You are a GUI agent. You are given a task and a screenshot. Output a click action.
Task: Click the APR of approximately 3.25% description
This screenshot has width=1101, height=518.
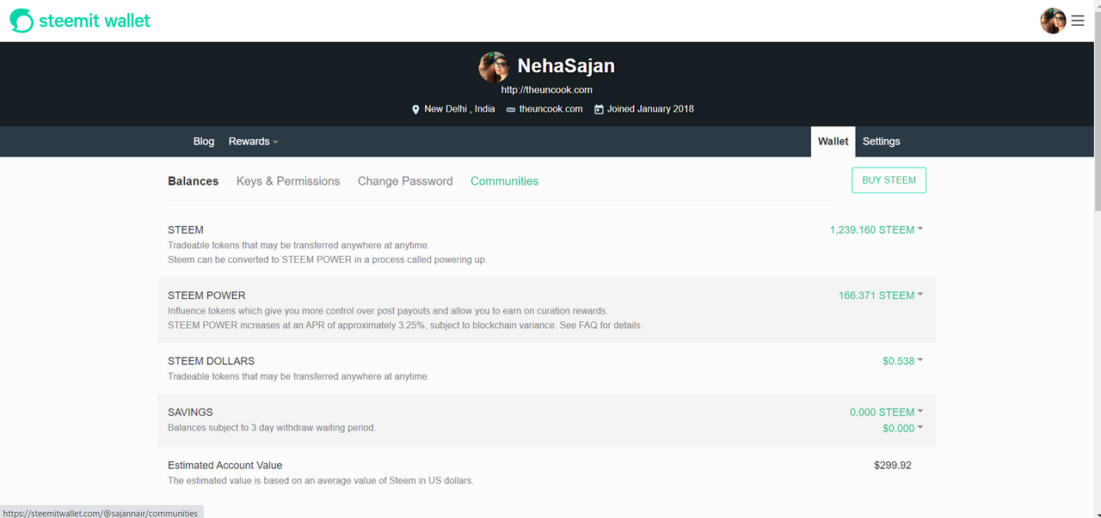(405, 326)
